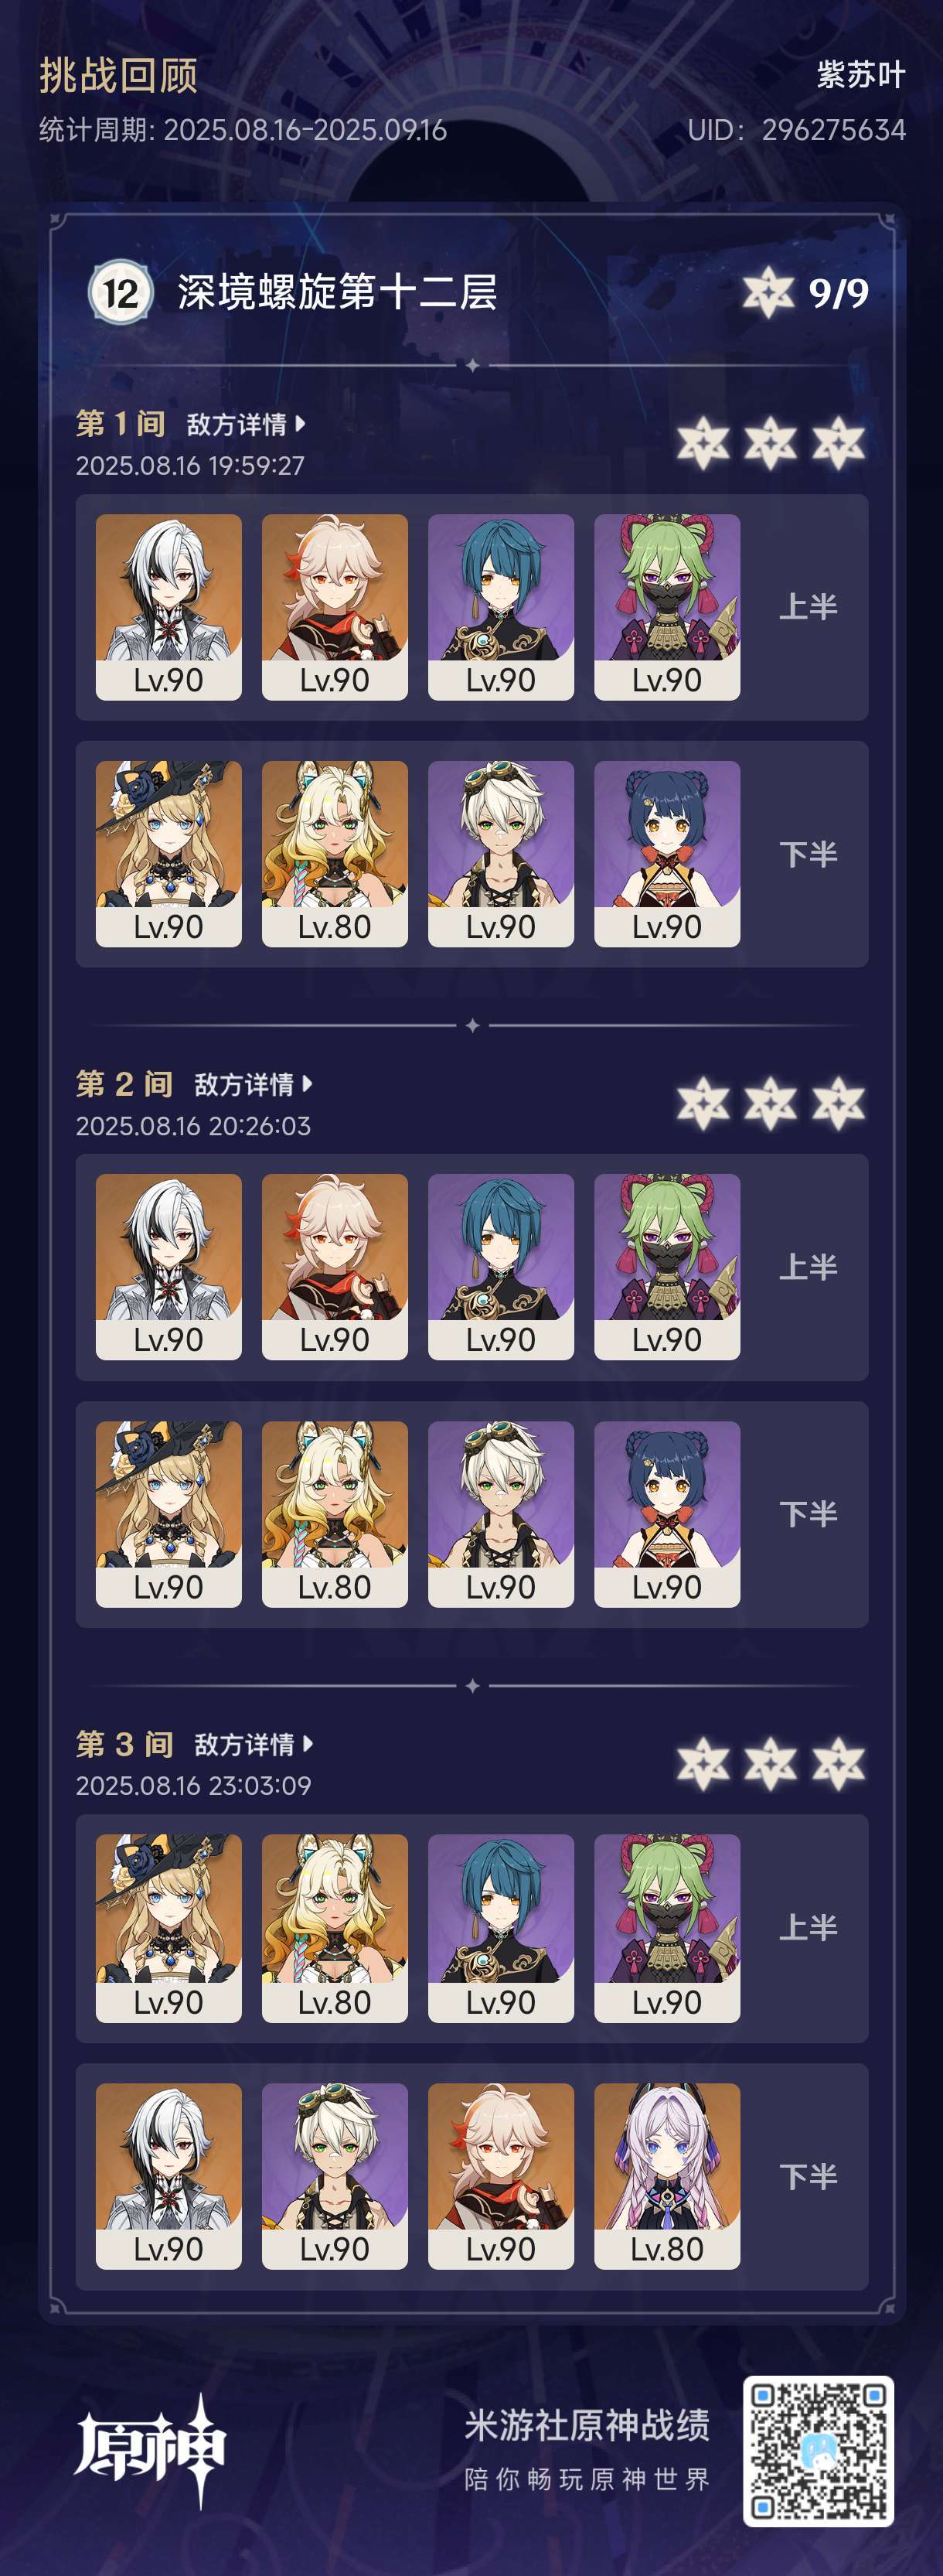Click the username 紫苏叶
Screen dimensions: 943x2576
coord(861,75)
